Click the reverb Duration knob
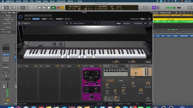 pyautogui.click(x=141, y=90)
